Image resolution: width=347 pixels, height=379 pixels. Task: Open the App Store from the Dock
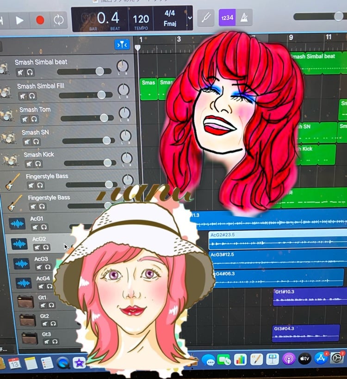coord(321,358)
